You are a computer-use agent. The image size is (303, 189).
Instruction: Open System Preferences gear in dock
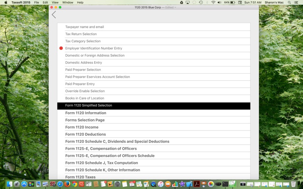pyautogui.click(x=117, y=184)
